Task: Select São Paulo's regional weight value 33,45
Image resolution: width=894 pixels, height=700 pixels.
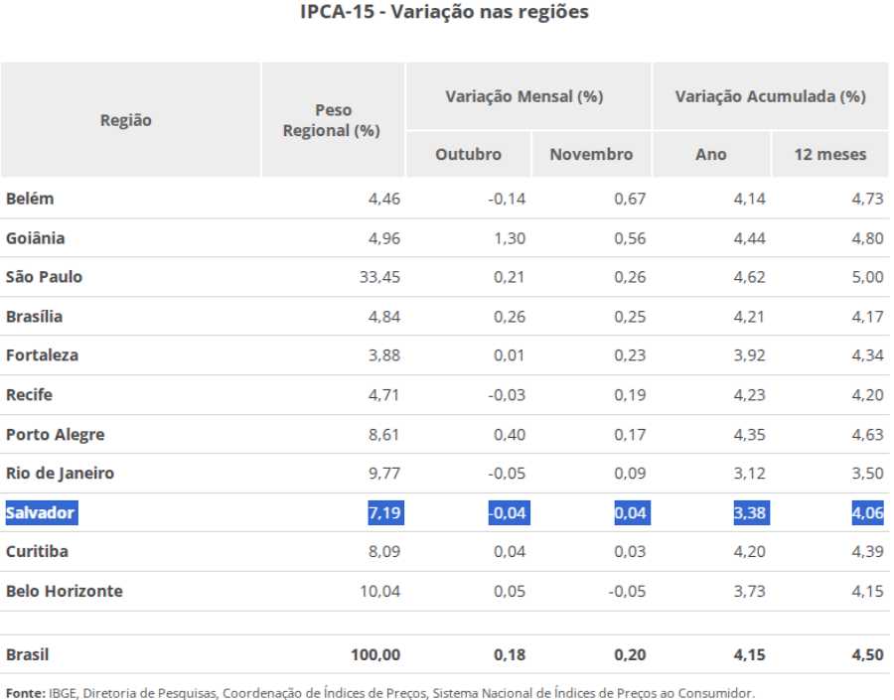Action: coord(379,277)
